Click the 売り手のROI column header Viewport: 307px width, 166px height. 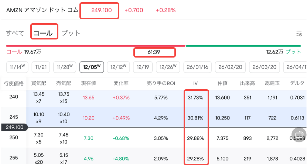click(x=161, y=83)
